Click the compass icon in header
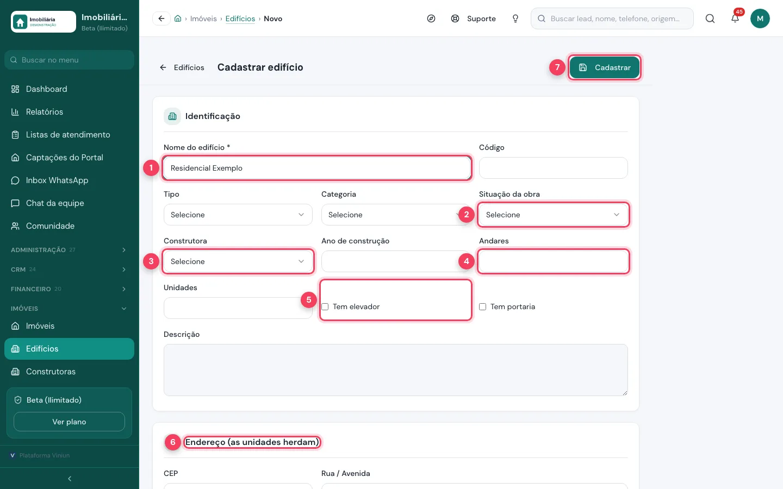Screen dimensions: 783x489 coord(431,18)
